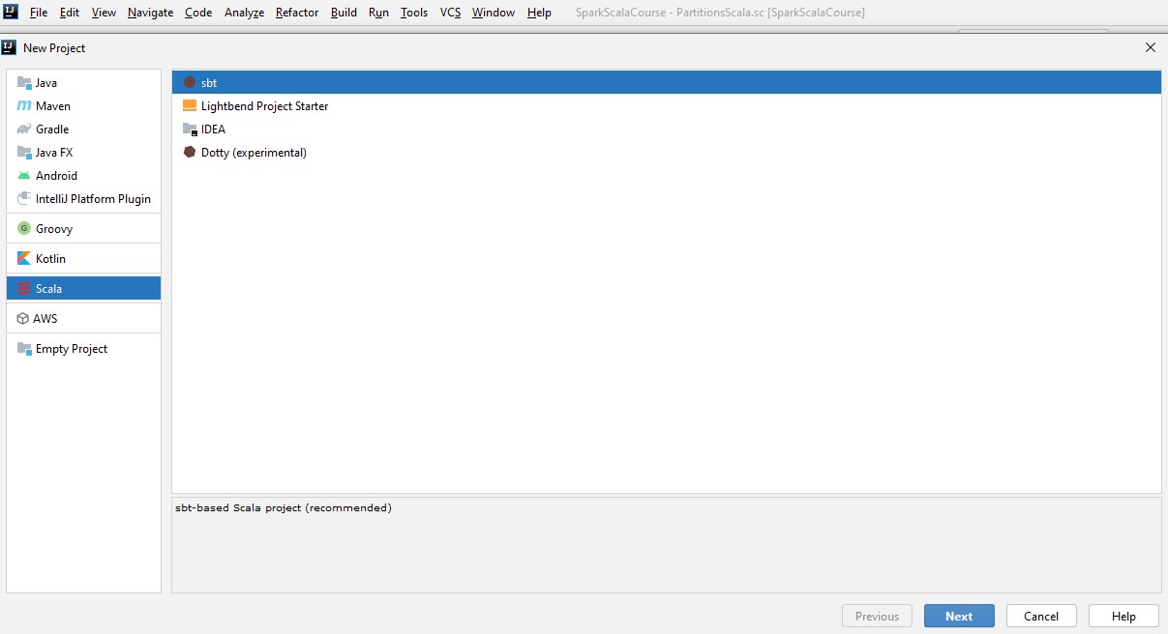The width and height of the screenshot is (1168, 634).
Task: Open the VCS menu
Action: coord(450,13)
